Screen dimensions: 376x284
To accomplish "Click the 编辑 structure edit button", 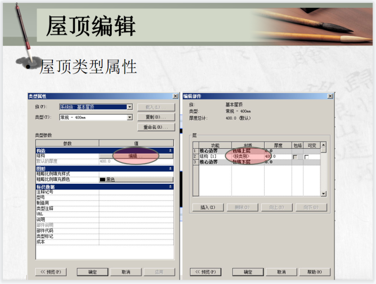I will (136, 156).
